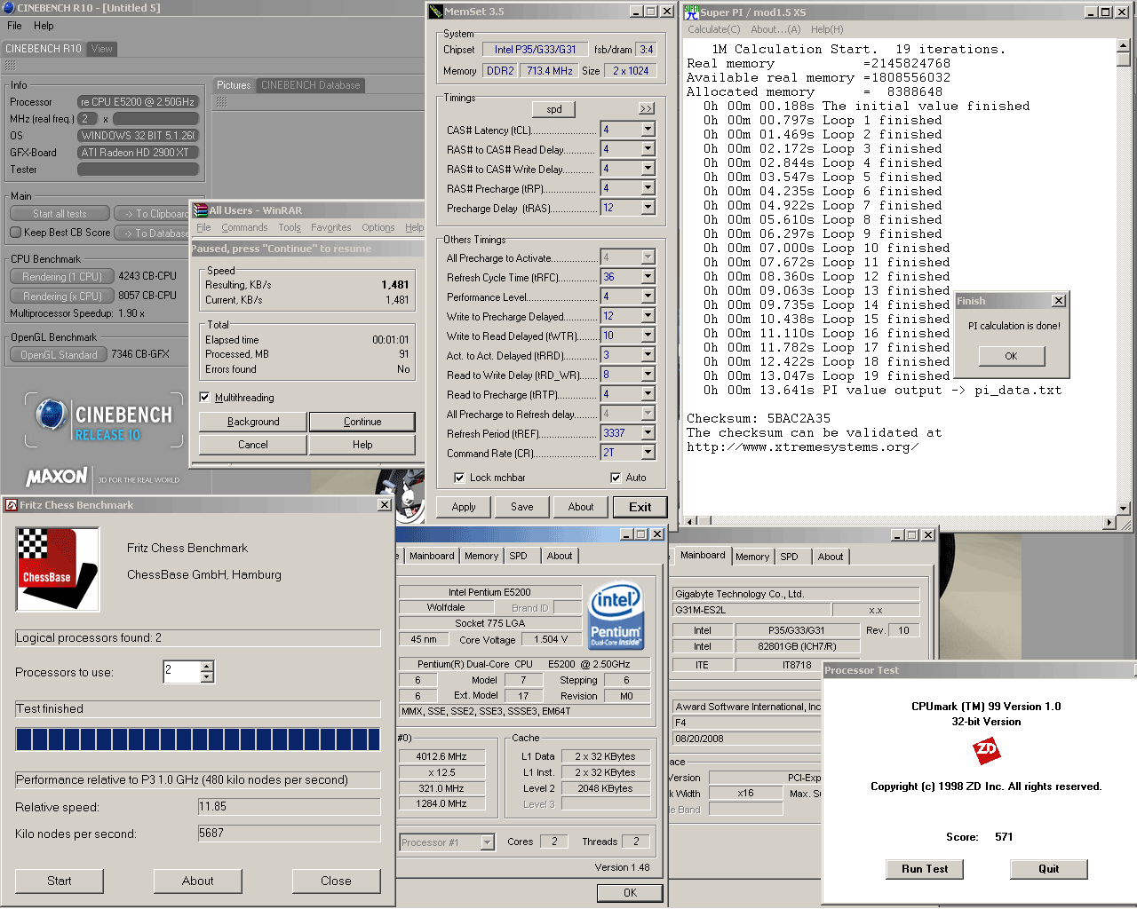Click the Background button in WinRAR
Image resolution: width=1137 pixels, height=909 pixels.
click(x=253, y=422)
